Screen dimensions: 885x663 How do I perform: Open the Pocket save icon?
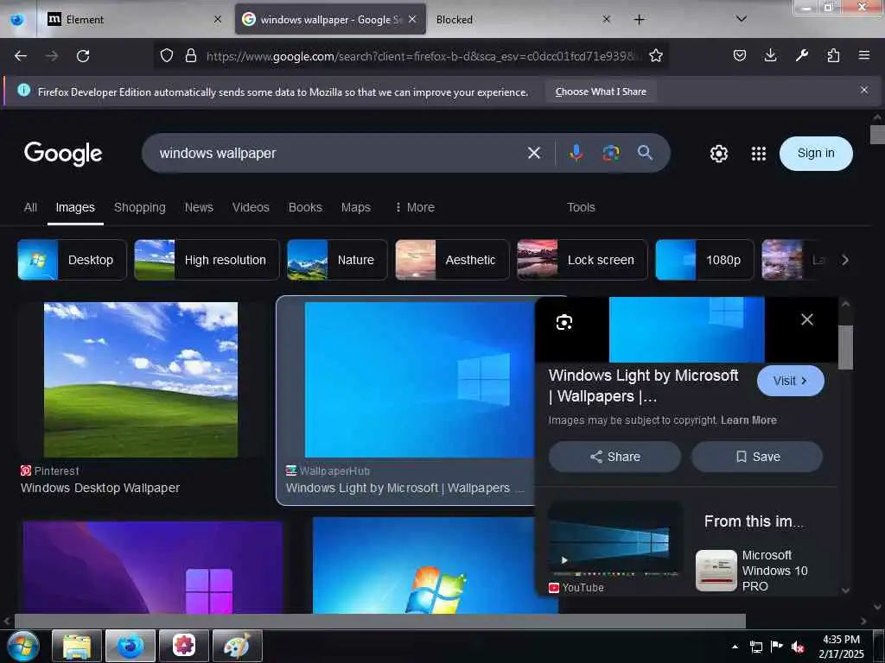pos(740,55)
